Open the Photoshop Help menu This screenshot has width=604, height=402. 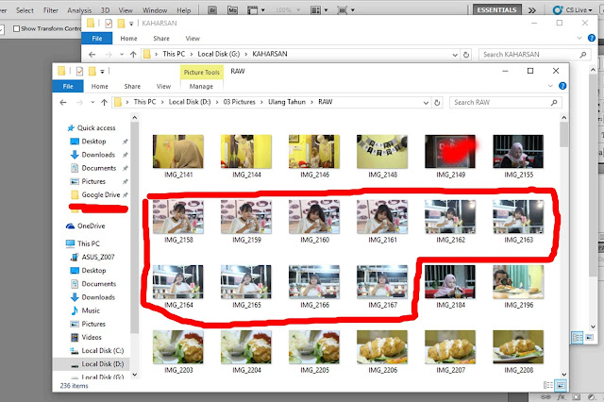point(184,10)
